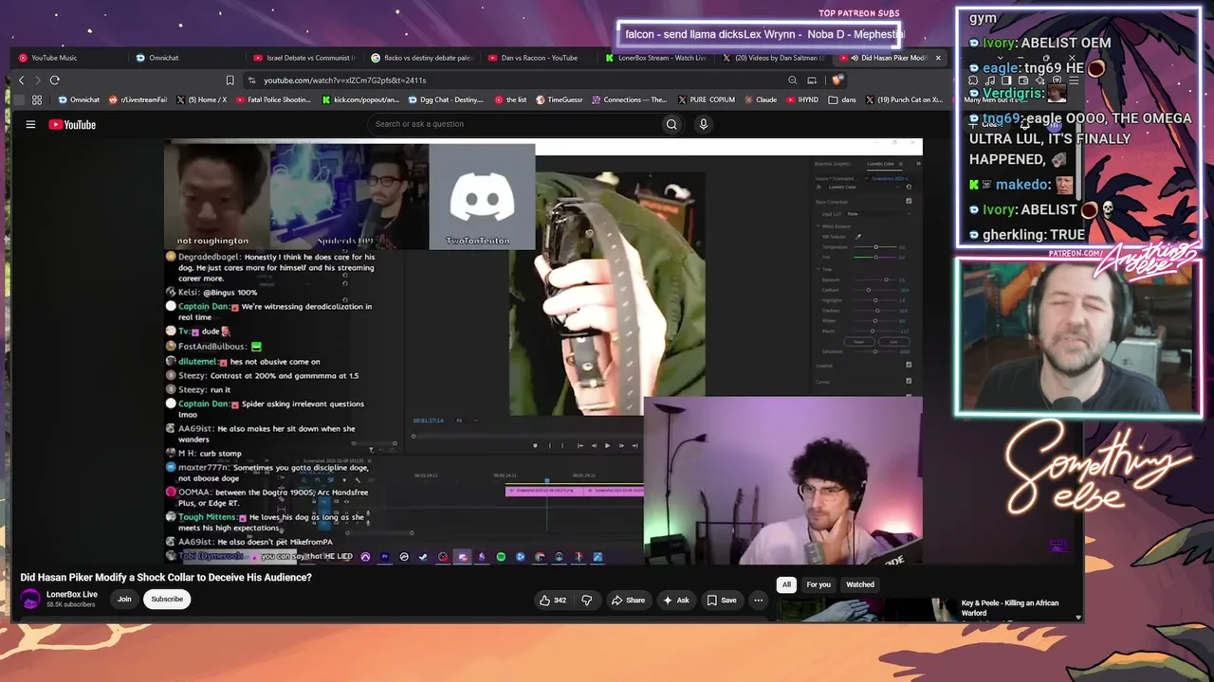
Task: Open the LonerBox Stream tab
Action: 656,58
